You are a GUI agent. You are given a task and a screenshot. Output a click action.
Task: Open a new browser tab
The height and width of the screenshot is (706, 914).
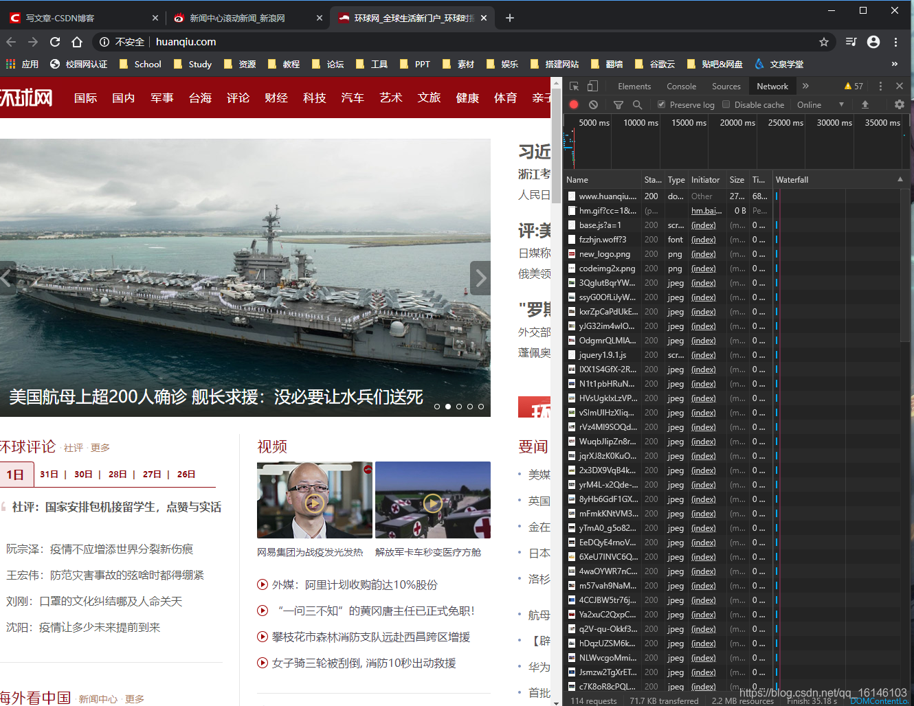coord(510,18)
